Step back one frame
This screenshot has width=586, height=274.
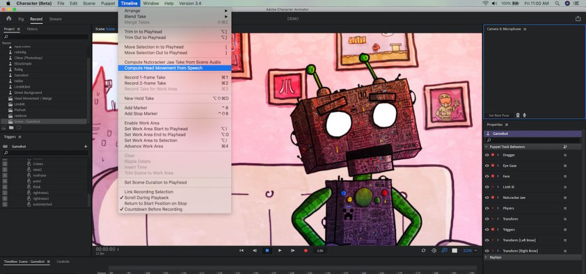[x=255, y=251]
